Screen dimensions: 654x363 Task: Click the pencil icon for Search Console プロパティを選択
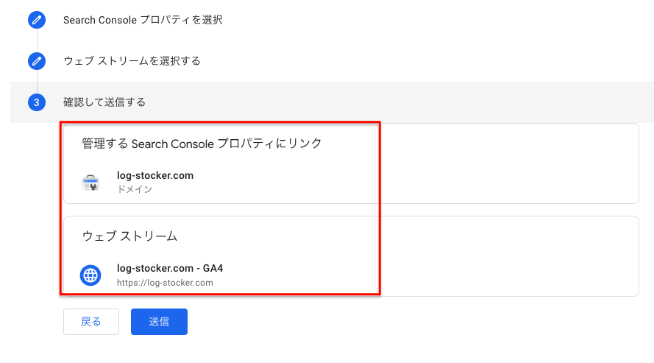tap(37, 20)
